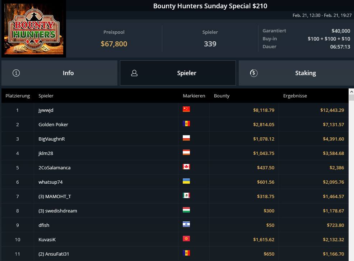Click result value $4,391.60
The height and width of the screenshot is (261, 354).
pyautogui.click(x=333, y=139)
